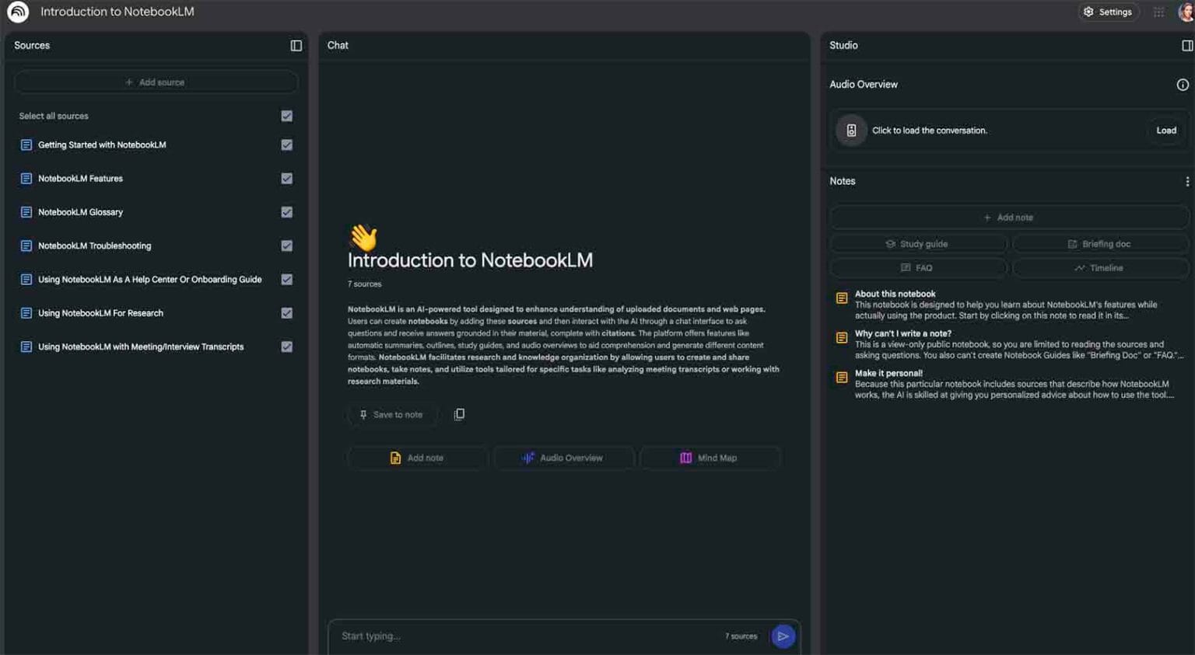Click Add note in the Studio panel
This screenshot has width=1195, height=655.
click(x=1009, y=218)
